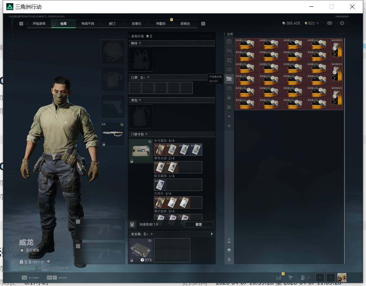Click help icon next to 安全箱
The height and width of the screenshot is (286, 366).
click(151, 234)
